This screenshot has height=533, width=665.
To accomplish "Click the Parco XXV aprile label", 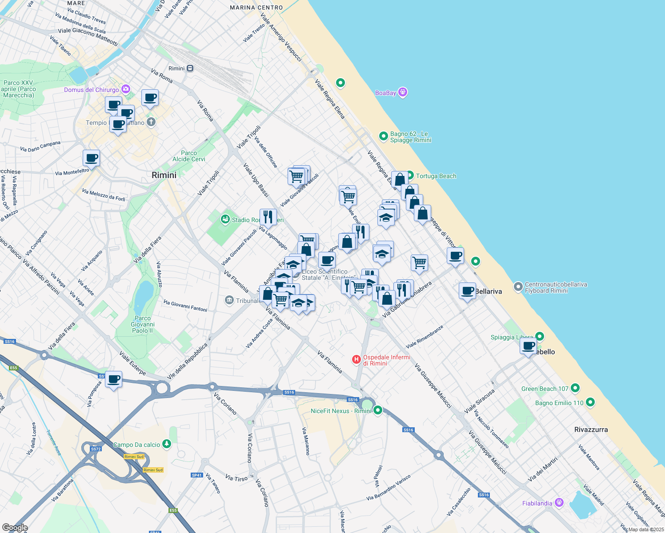I will (x=18, y=89).
